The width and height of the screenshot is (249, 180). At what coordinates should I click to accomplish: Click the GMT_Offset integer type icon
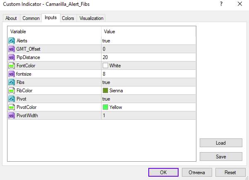point(12,49)
